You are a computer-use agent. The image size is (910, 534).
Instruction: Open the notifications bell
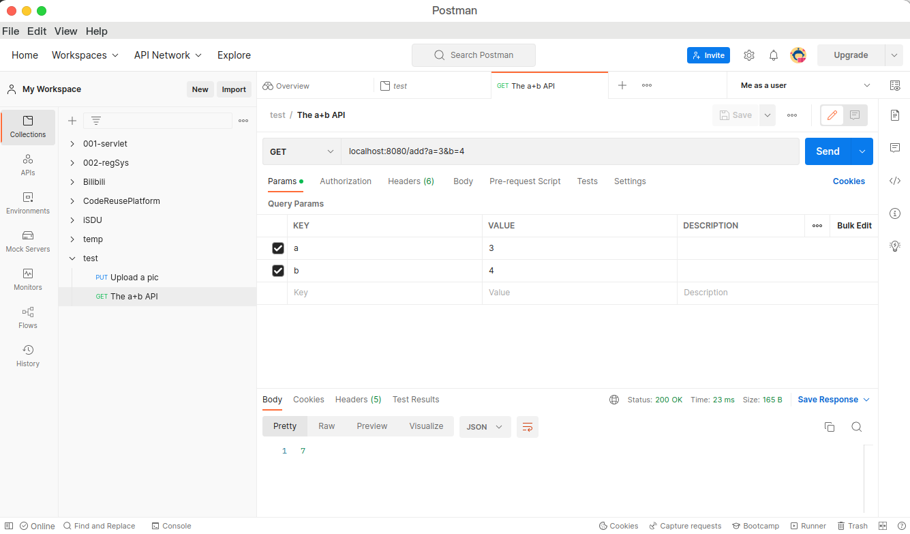[x=774, y=55]
